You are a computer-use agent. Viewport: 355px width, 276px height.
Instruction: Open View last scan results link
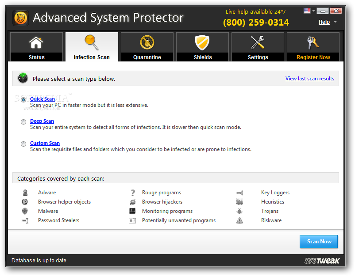(309, 79)
